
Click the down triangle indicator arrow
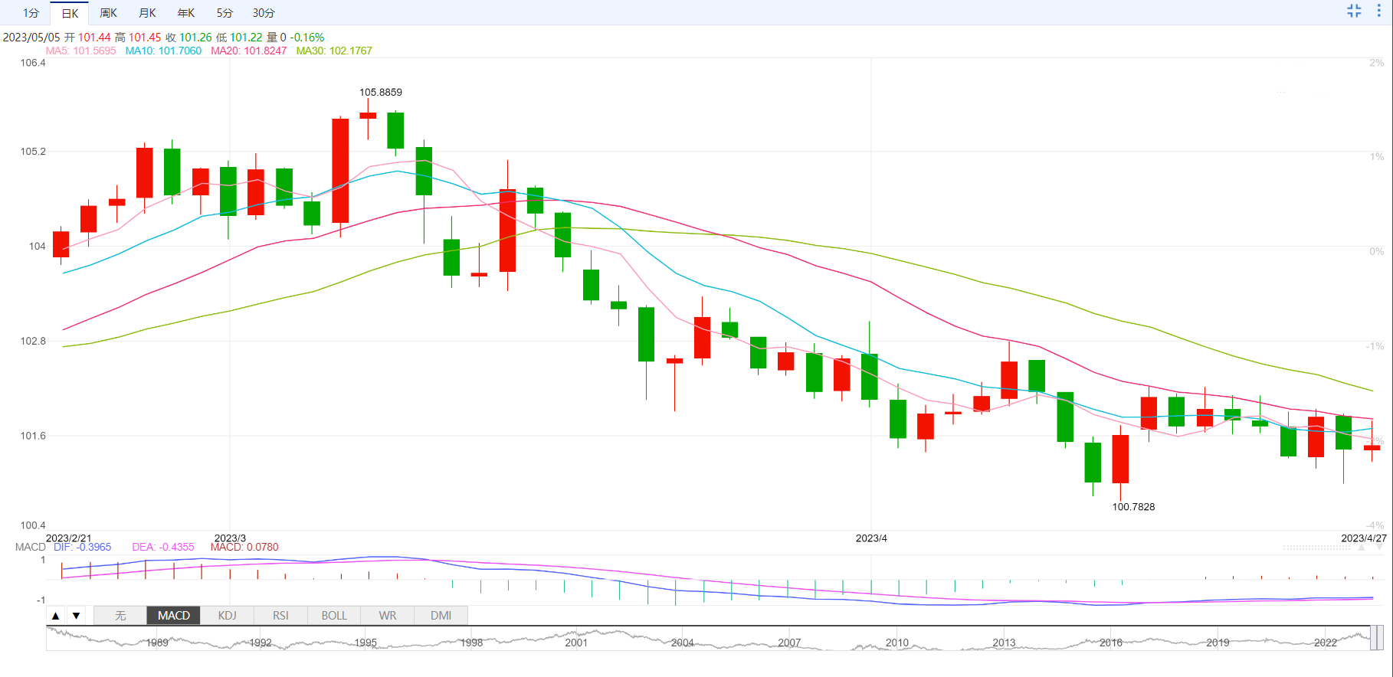[x=76, y=616]
